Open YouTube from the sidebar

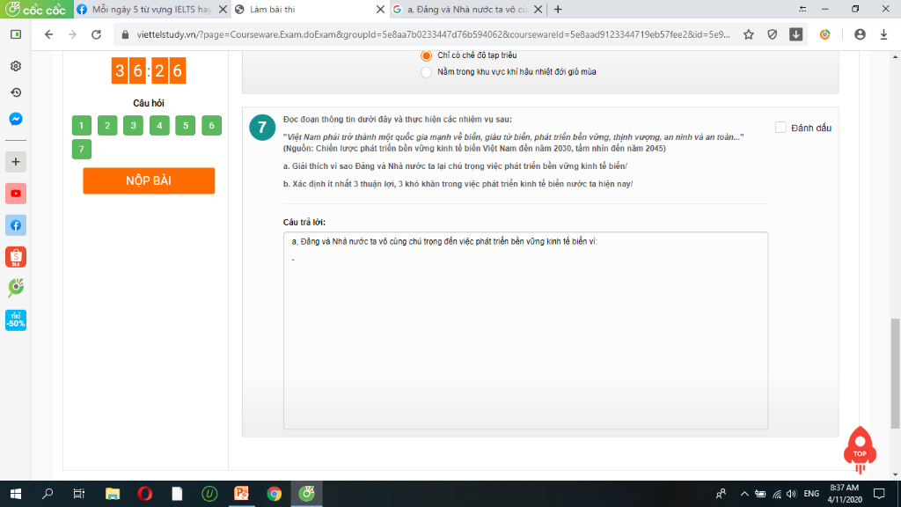pyautogui.click(x=16, y=194)
